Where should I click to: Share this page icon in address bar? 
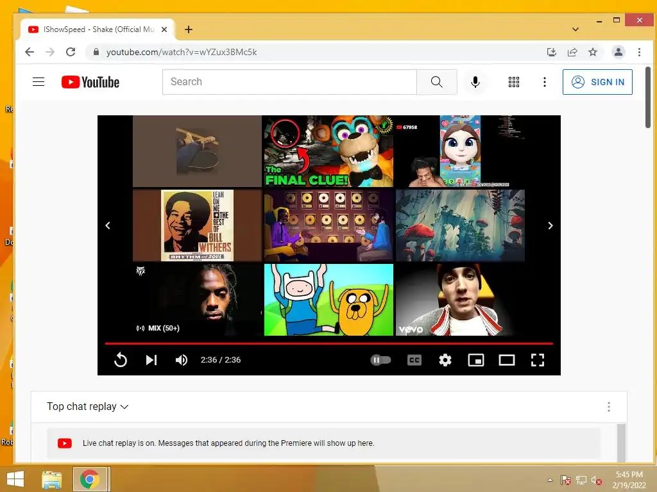(x=572, y=52)
